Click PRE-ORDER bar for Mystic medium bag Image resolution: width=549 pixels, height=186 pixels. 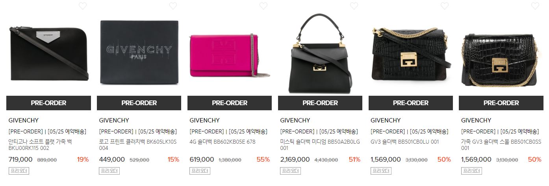(x=320, y=103)
